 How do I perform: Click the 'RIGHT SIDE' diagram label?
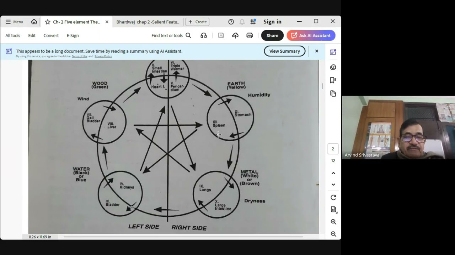coord(189,228)
